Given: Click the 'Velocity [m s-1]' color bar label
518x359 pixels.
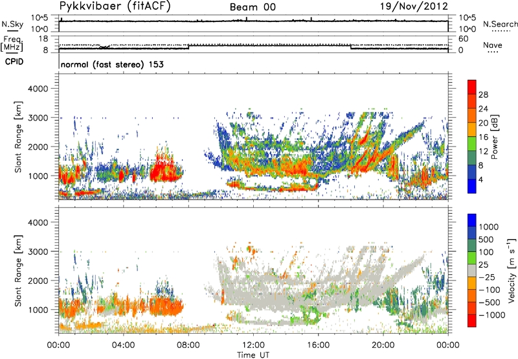Looking at the screenshot, I should coord(512,271).
